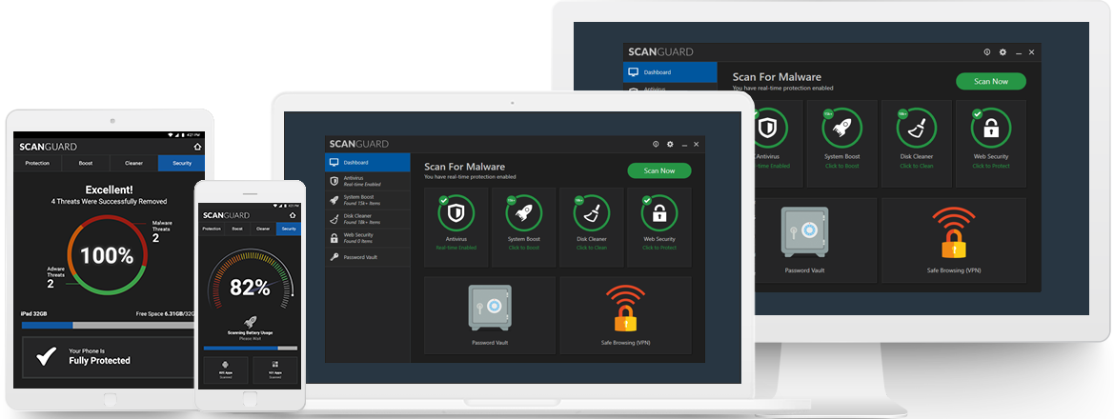Tap the home icon on the tablet app

pos(197,147)
